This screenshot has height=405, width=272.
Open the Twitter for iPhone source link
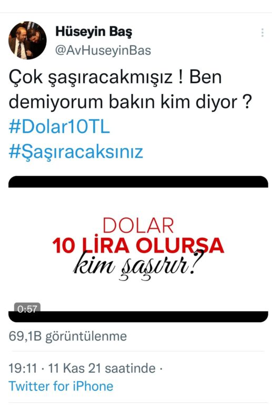61,386
